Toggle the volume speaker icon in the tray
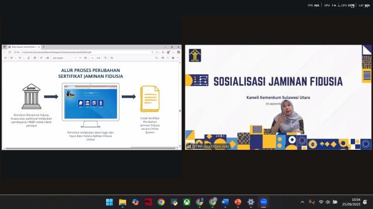The width and height of the screenshot is (373, 209). 328,202
